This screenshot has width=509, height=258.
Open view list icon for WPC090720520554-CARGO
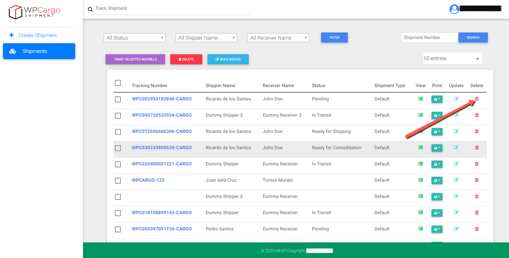click(421, 115)
